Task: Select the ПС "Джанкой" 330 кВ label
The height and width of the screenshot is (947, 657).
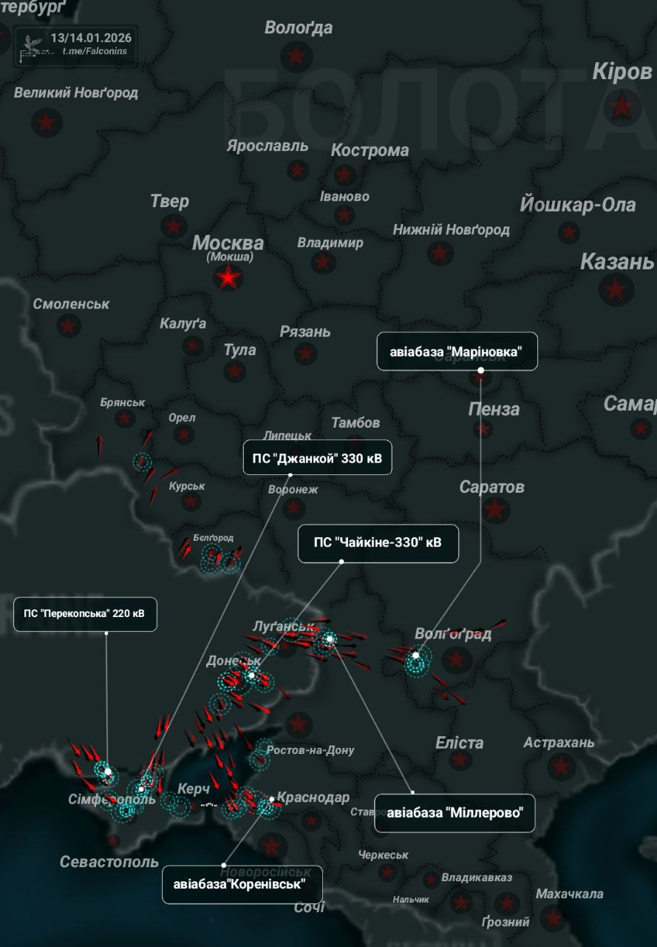Action: tap(317, 458)
